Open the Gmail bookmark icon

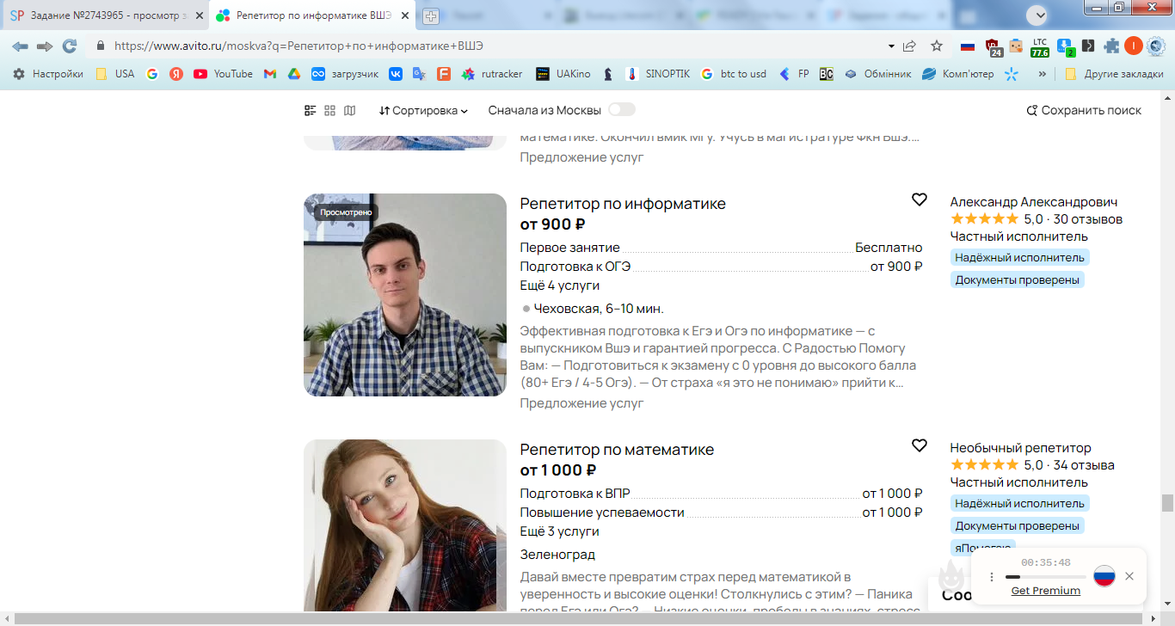pyautogui.click(x=270, y=74)
